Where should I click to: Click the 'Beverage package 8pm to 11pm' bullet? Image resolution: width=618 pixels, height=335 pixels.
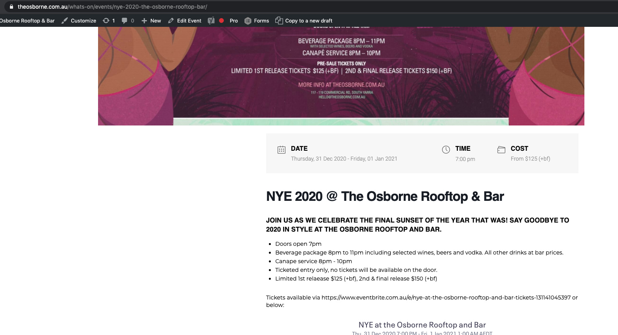(419, 253)
